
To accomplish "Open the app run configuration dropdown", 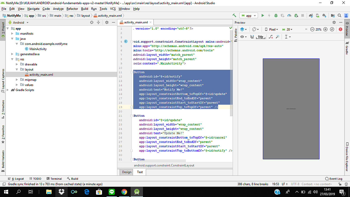I will pos(249,15).
